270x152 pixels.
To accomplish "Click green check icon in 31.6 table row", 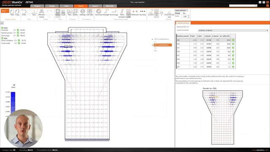I will 233,44.
